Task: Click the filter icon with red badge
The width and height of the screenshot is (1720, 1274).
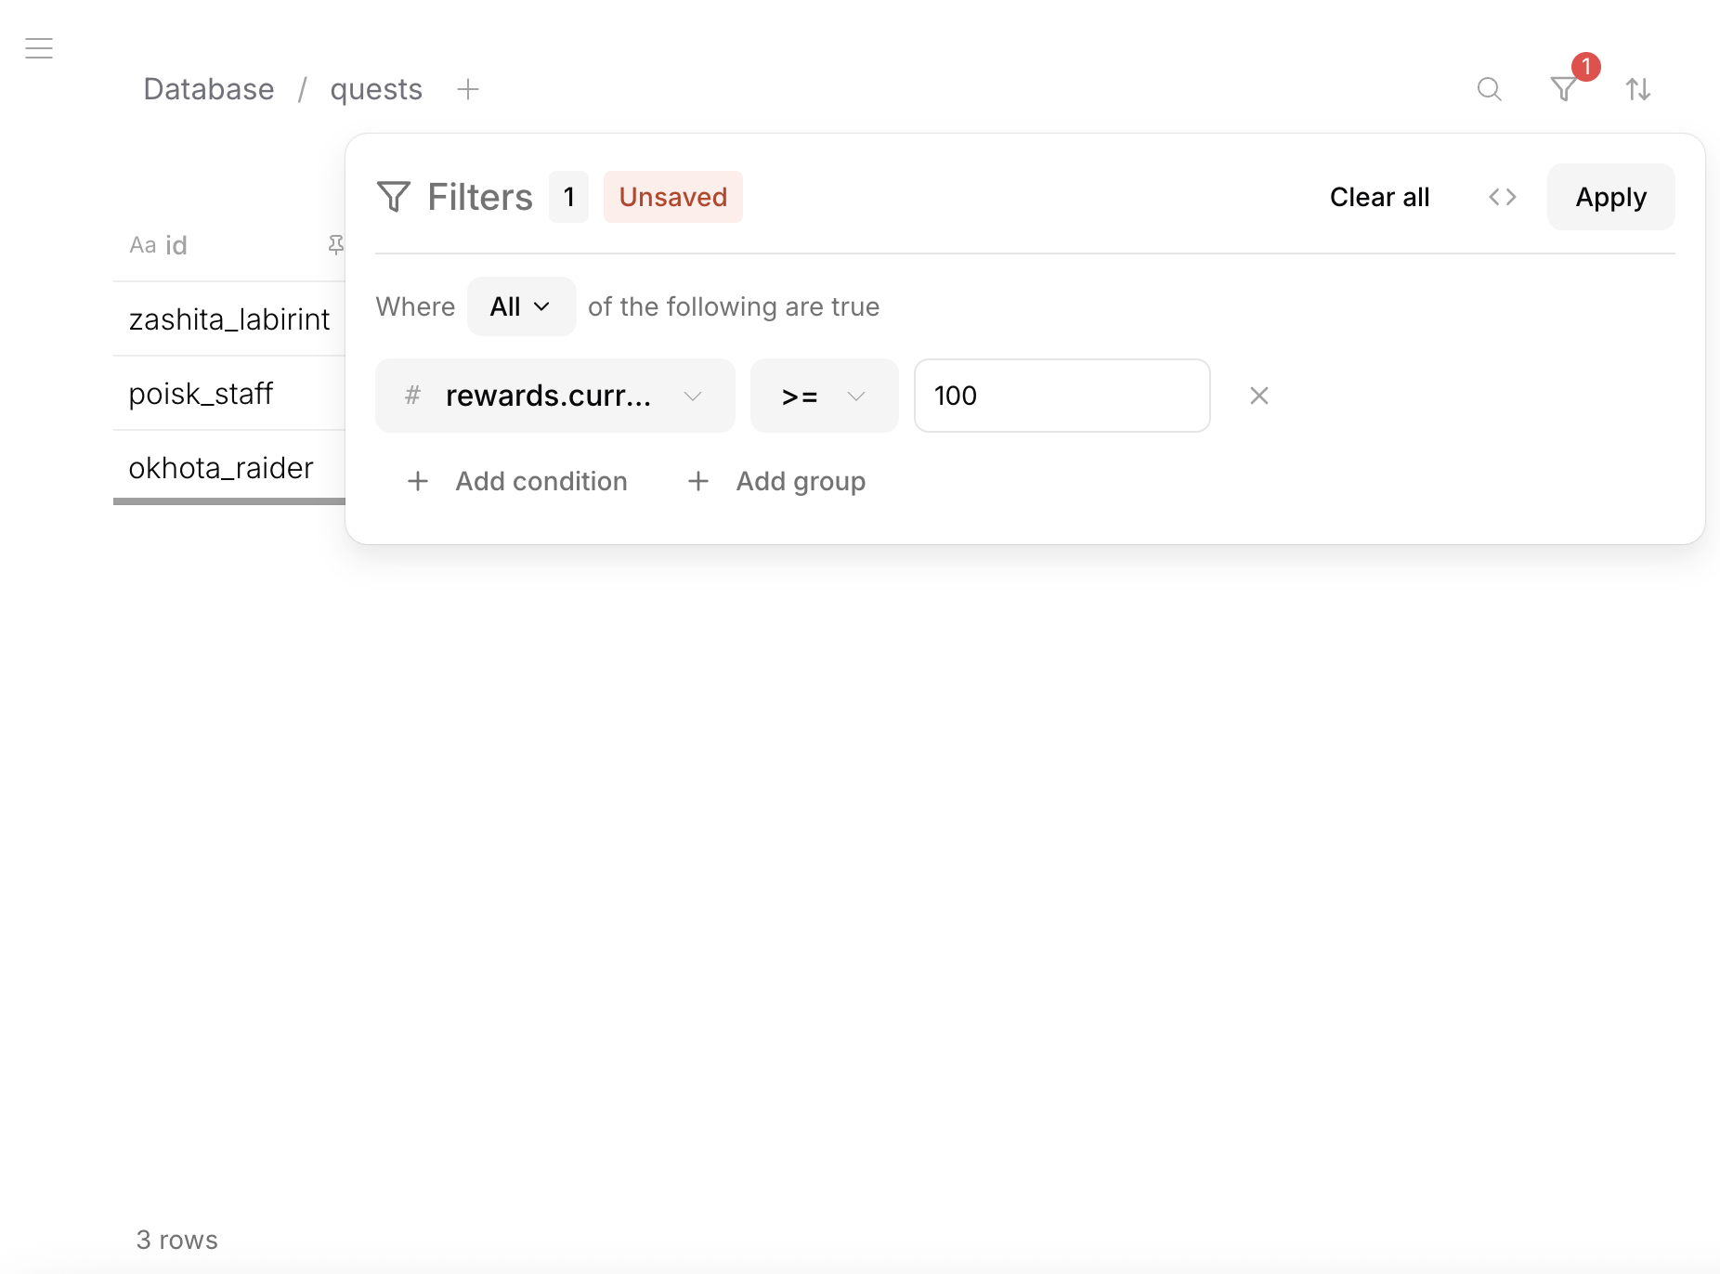Action: point(1564,89)
